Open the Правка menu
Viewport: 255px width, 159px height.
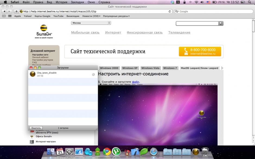[38, 2]
